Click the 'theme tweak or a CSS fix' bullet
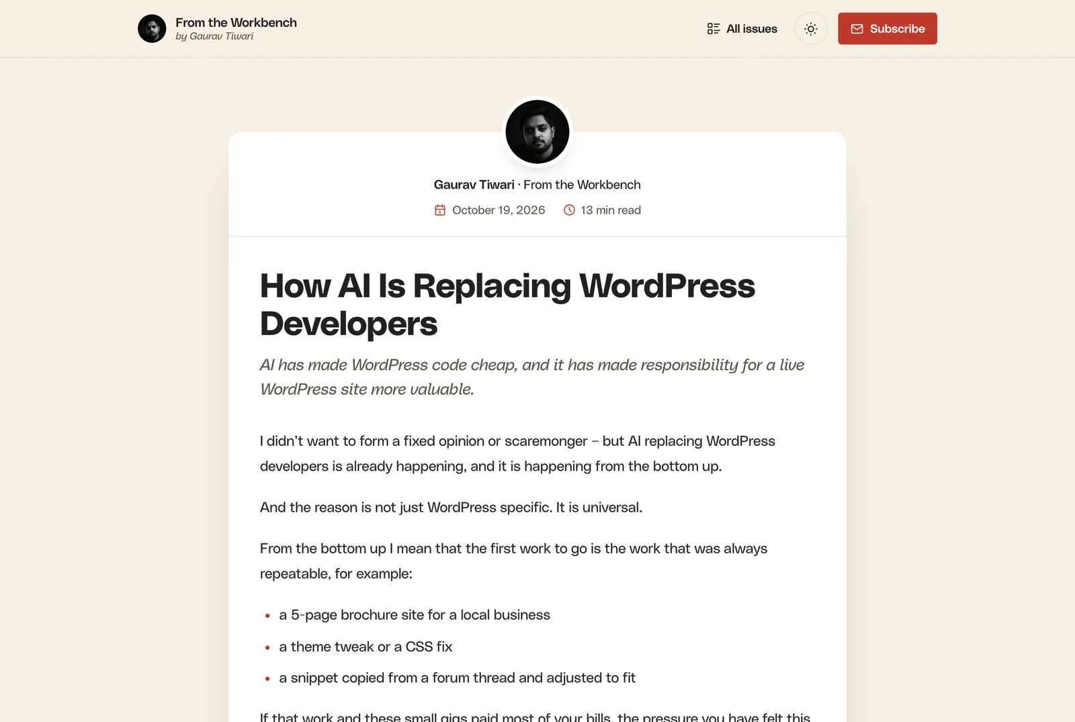 [x=365, y=647]
